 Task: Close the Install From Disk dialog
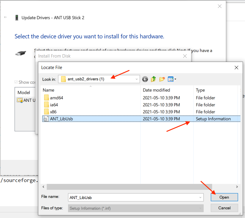coord(185,56)
